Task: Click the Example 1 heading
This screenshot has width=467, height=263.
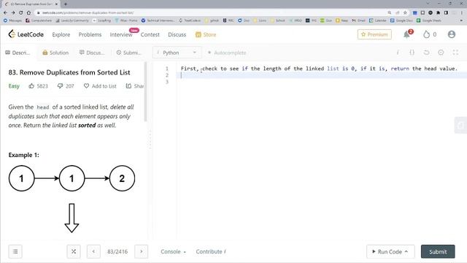Action: (23, 155)
